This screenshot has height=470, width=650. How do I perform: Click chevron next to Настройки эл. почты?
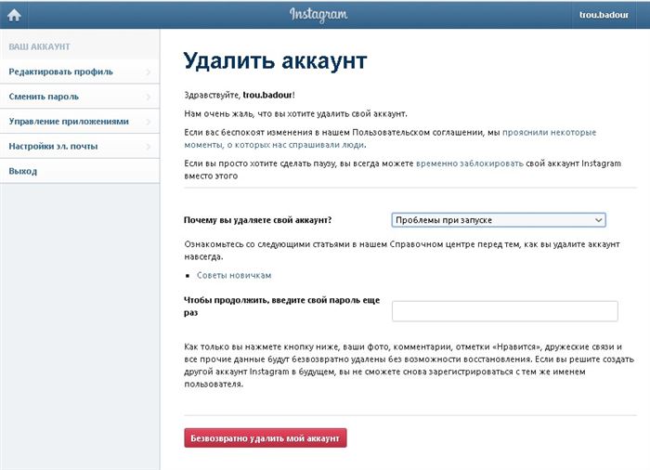[149, 147]
